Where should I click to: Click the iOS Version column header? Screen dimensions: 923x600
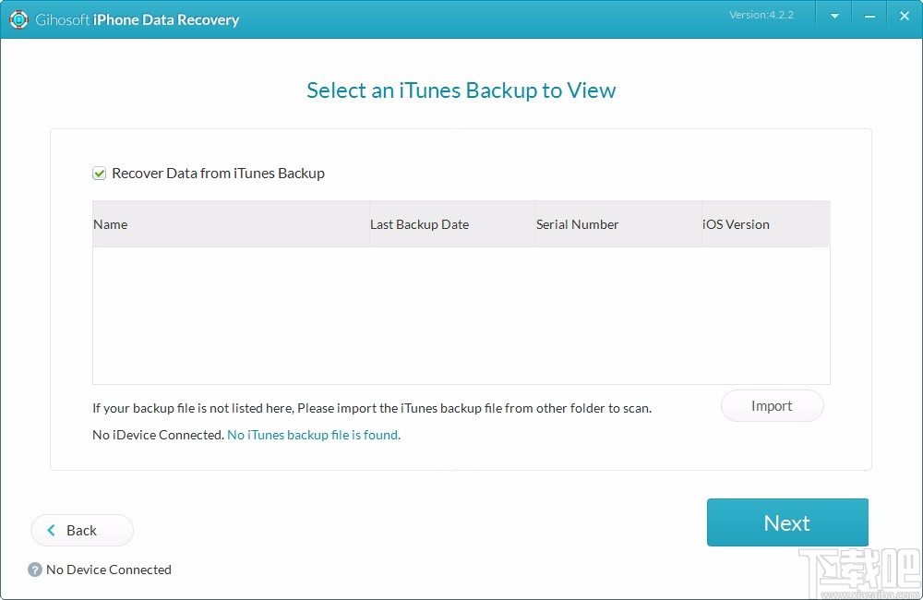click(x=766, y=224)
